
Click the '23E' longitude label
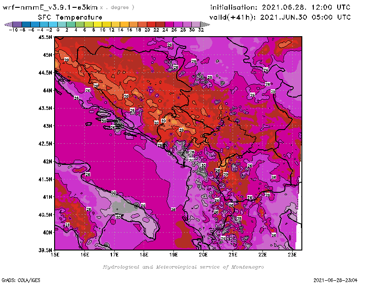pos(292,255)
